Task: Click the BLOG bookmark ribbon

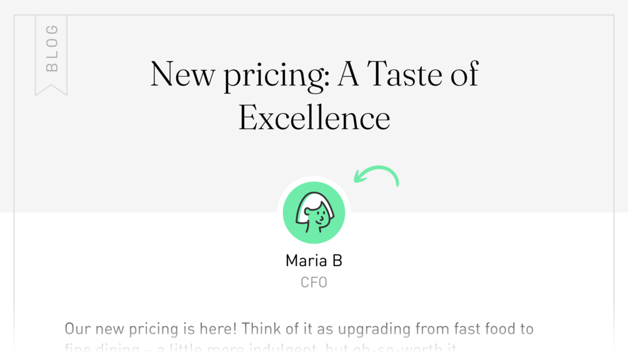Action: pos(51,53)
